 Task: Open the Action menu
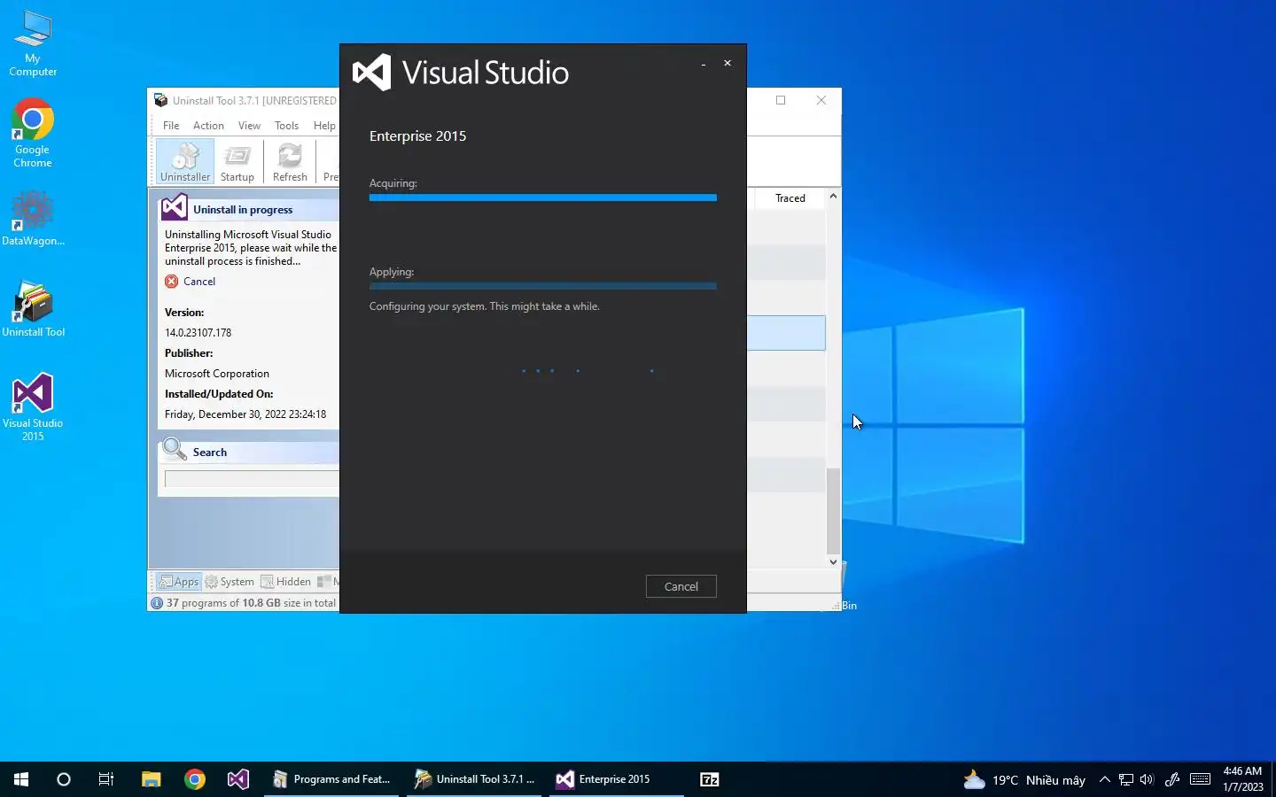point(208,126)
